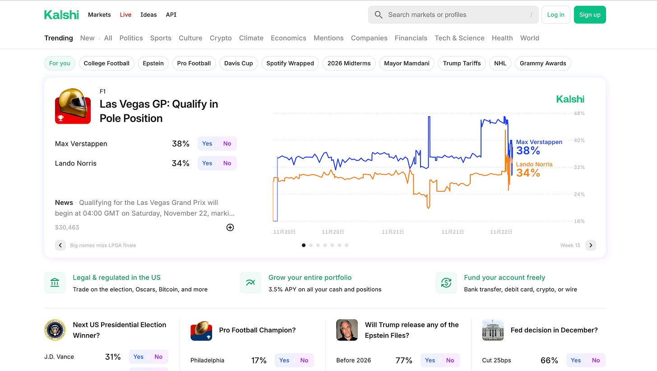Click the Fund your account dollar icon

(446, 283)
